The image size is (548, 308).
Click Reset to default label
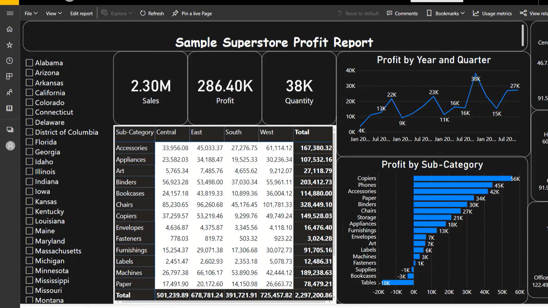[x=362, y=13]
